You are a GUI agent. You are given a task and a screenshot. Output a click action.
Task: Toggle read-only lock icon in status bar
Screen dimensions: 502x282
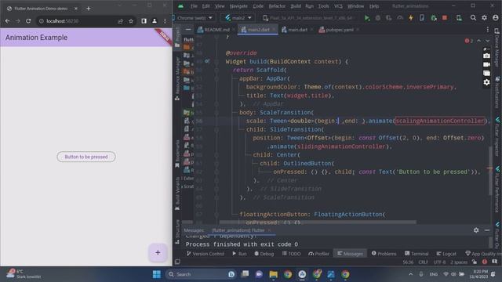pyautogui.click(x=474, y=262)
